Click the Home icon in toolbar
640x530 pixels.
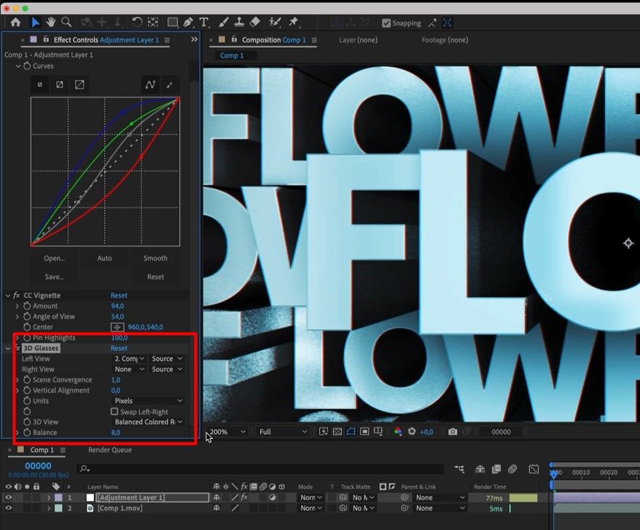15,23
